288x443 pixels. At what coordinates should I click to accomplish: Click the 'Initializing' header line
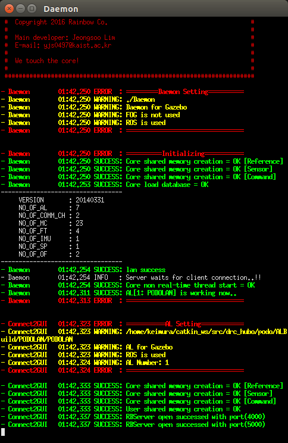(x=122, y=154)
